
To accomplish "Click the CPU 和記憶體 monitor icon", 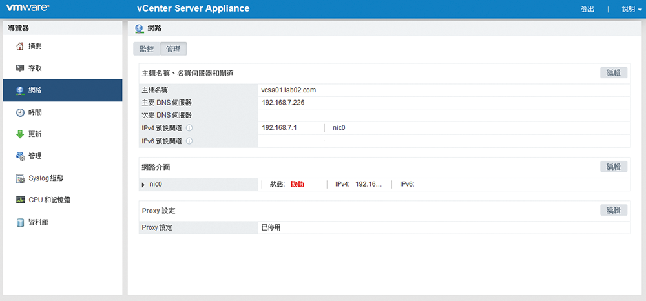I will point(20,200).
